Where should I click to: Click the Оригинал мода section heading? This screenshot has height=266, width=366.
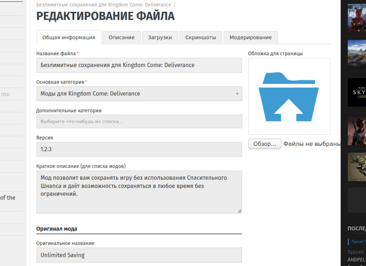coord(57,229)
